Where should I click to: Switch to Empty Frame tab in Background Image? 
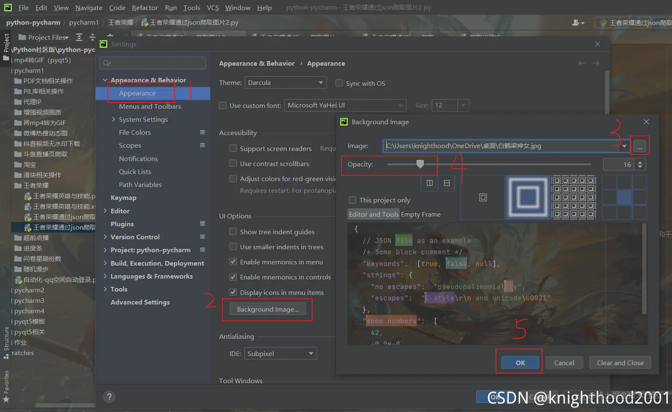coord(421,214)
